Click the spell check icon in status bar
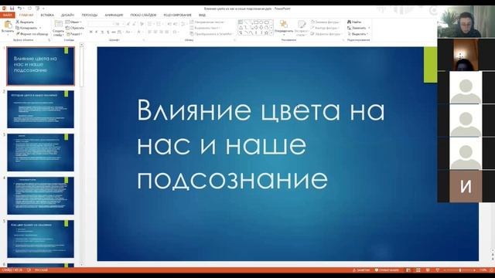495x278 pixels. click(29, 270)
